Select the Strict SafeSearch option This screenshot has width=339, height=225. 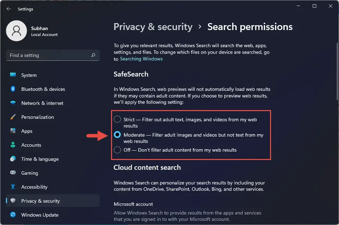(x=117, y=119)
